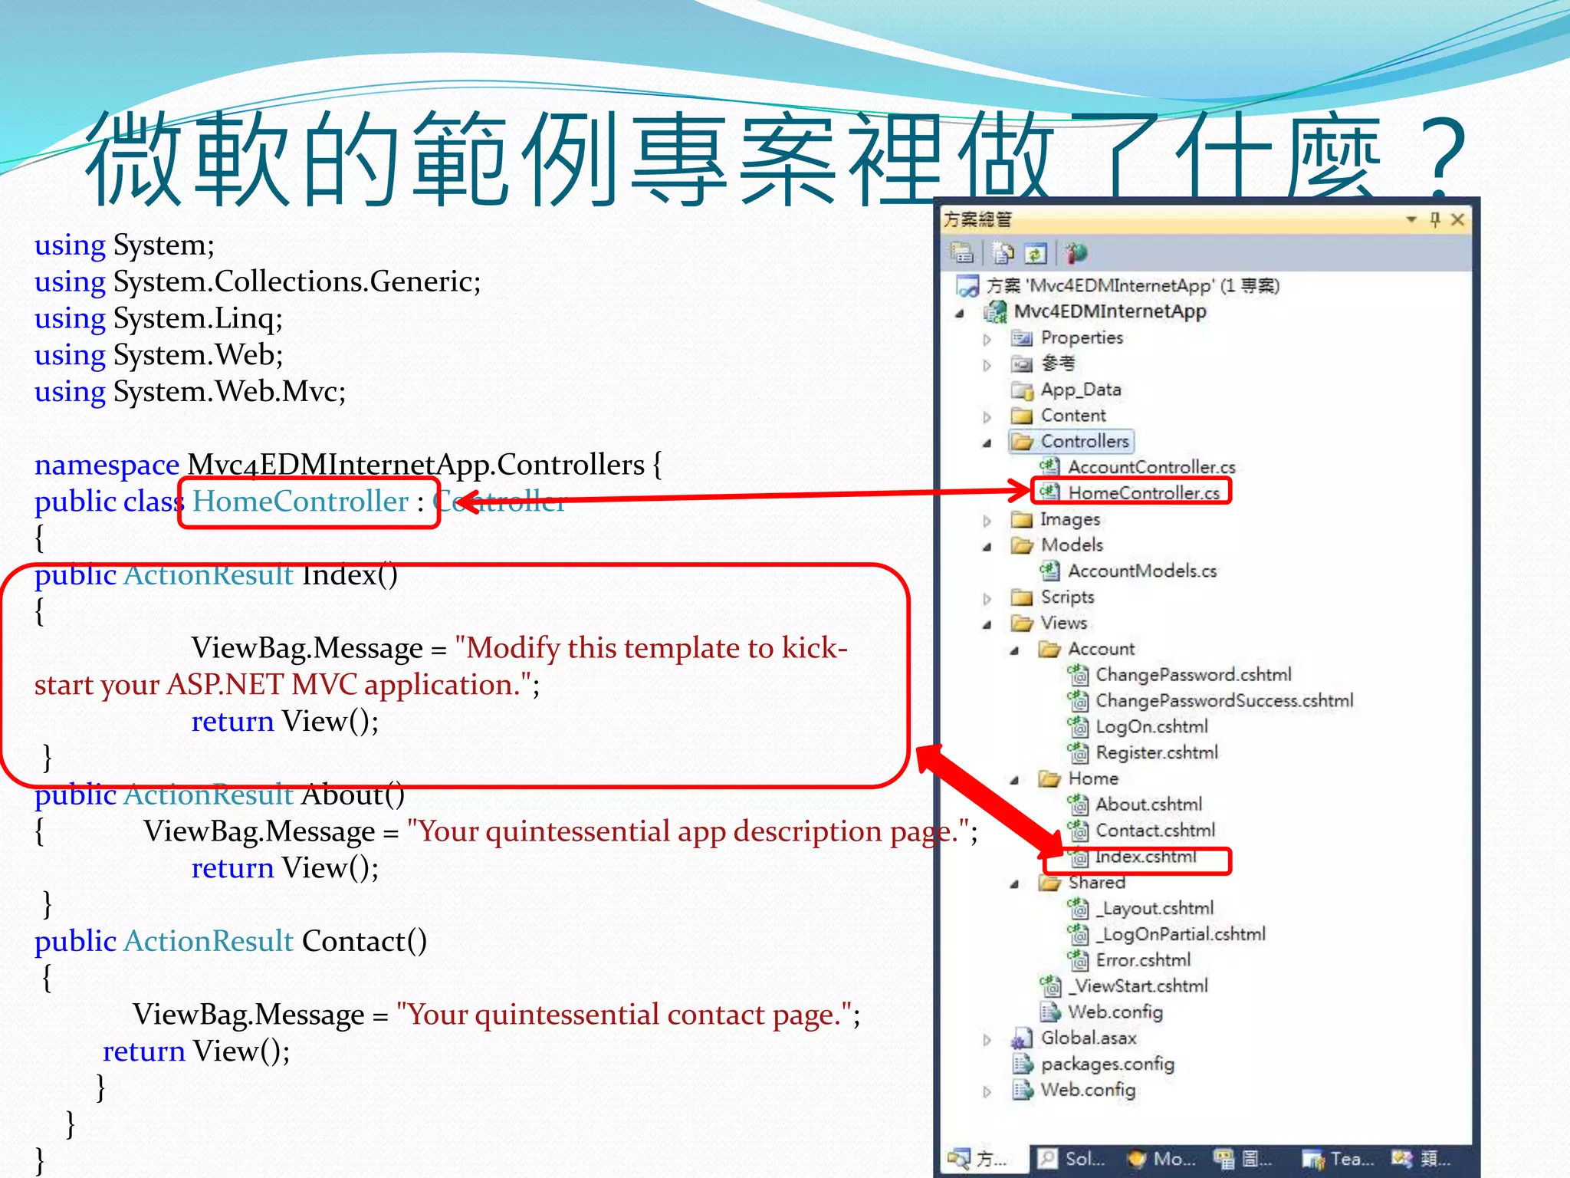The width and height of the screenshot is (1570, 1178).
Task: Click the Properties folder icon
Action: pos(1022,338)
